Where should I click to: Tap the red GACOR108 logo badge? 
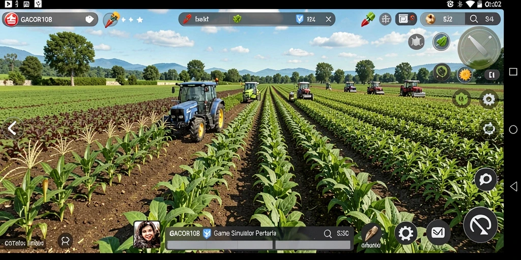point(11,19)
